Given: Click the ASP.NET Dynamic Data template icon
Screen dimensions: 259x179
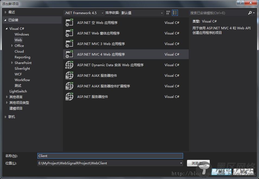Looking at the screenshot, I should (69, 65).
